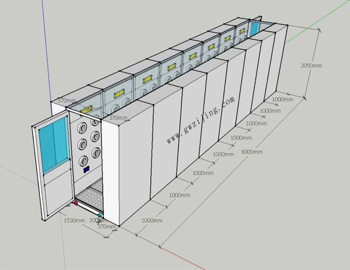350x270 pixels.
Task: Click the red marker at the door threshold
Action: click(76, 203)
